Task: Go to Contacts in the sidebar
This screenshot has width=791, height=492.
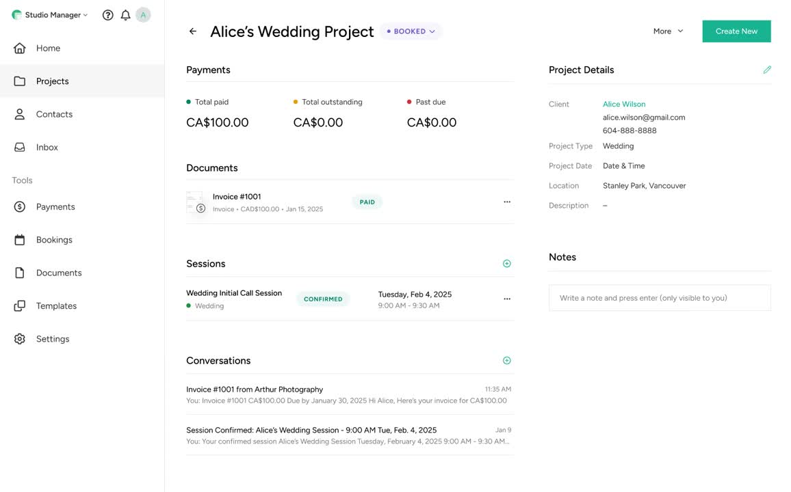Action: tap(54, 114)
